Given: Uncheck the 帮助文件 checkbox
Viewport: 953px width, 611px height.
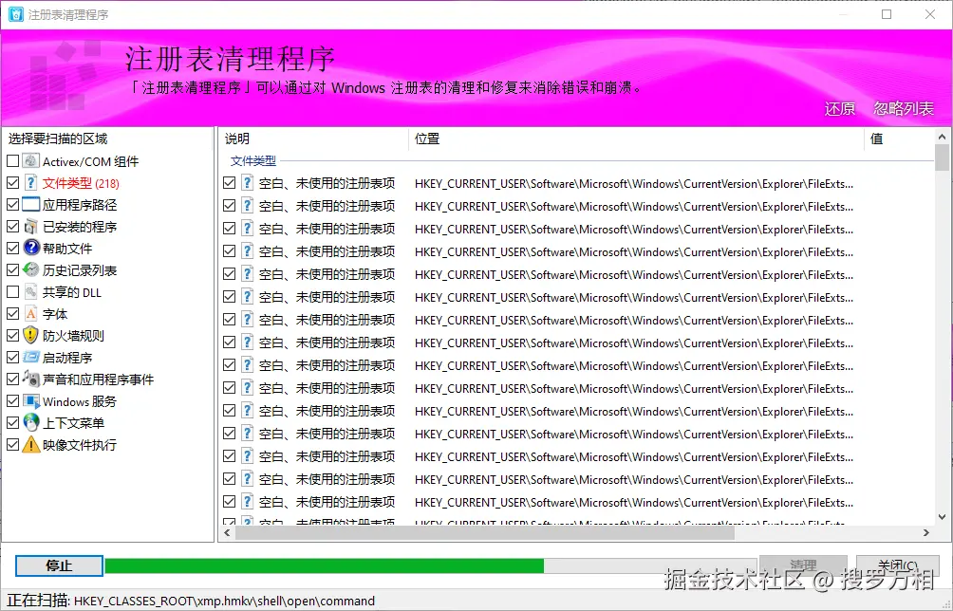Looking at the screenshot, I should click(12, 249).
